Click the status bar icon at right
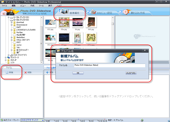 click(x=142, y=120)
